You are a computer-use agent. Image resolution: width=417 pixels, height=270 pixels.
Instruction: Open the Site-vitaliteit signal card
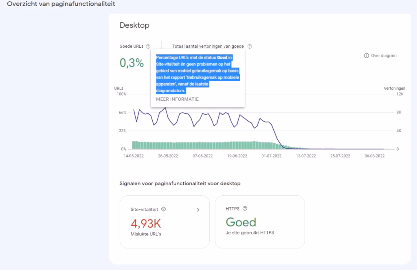click(x=165, y=222)
